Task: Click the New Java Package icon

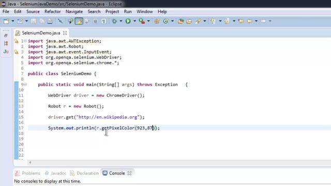Action: [x=157, y=21]
